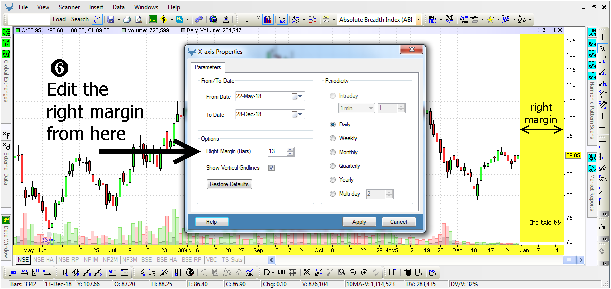
Task: Open the View menu
Action: (44, 7)
